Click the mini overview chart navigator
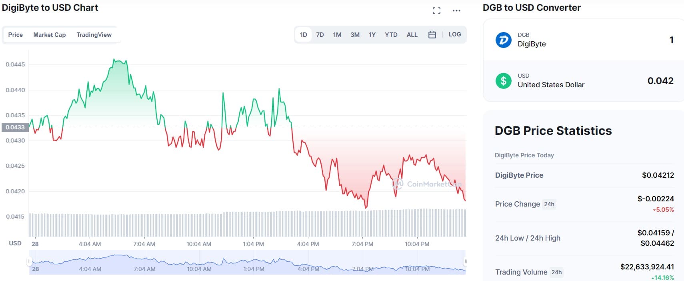684x281 pixels. (247, 262)
